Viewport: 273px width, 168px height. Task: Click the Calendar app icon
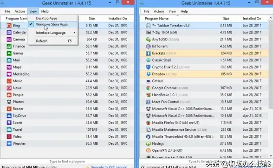[x=9, y=32]
